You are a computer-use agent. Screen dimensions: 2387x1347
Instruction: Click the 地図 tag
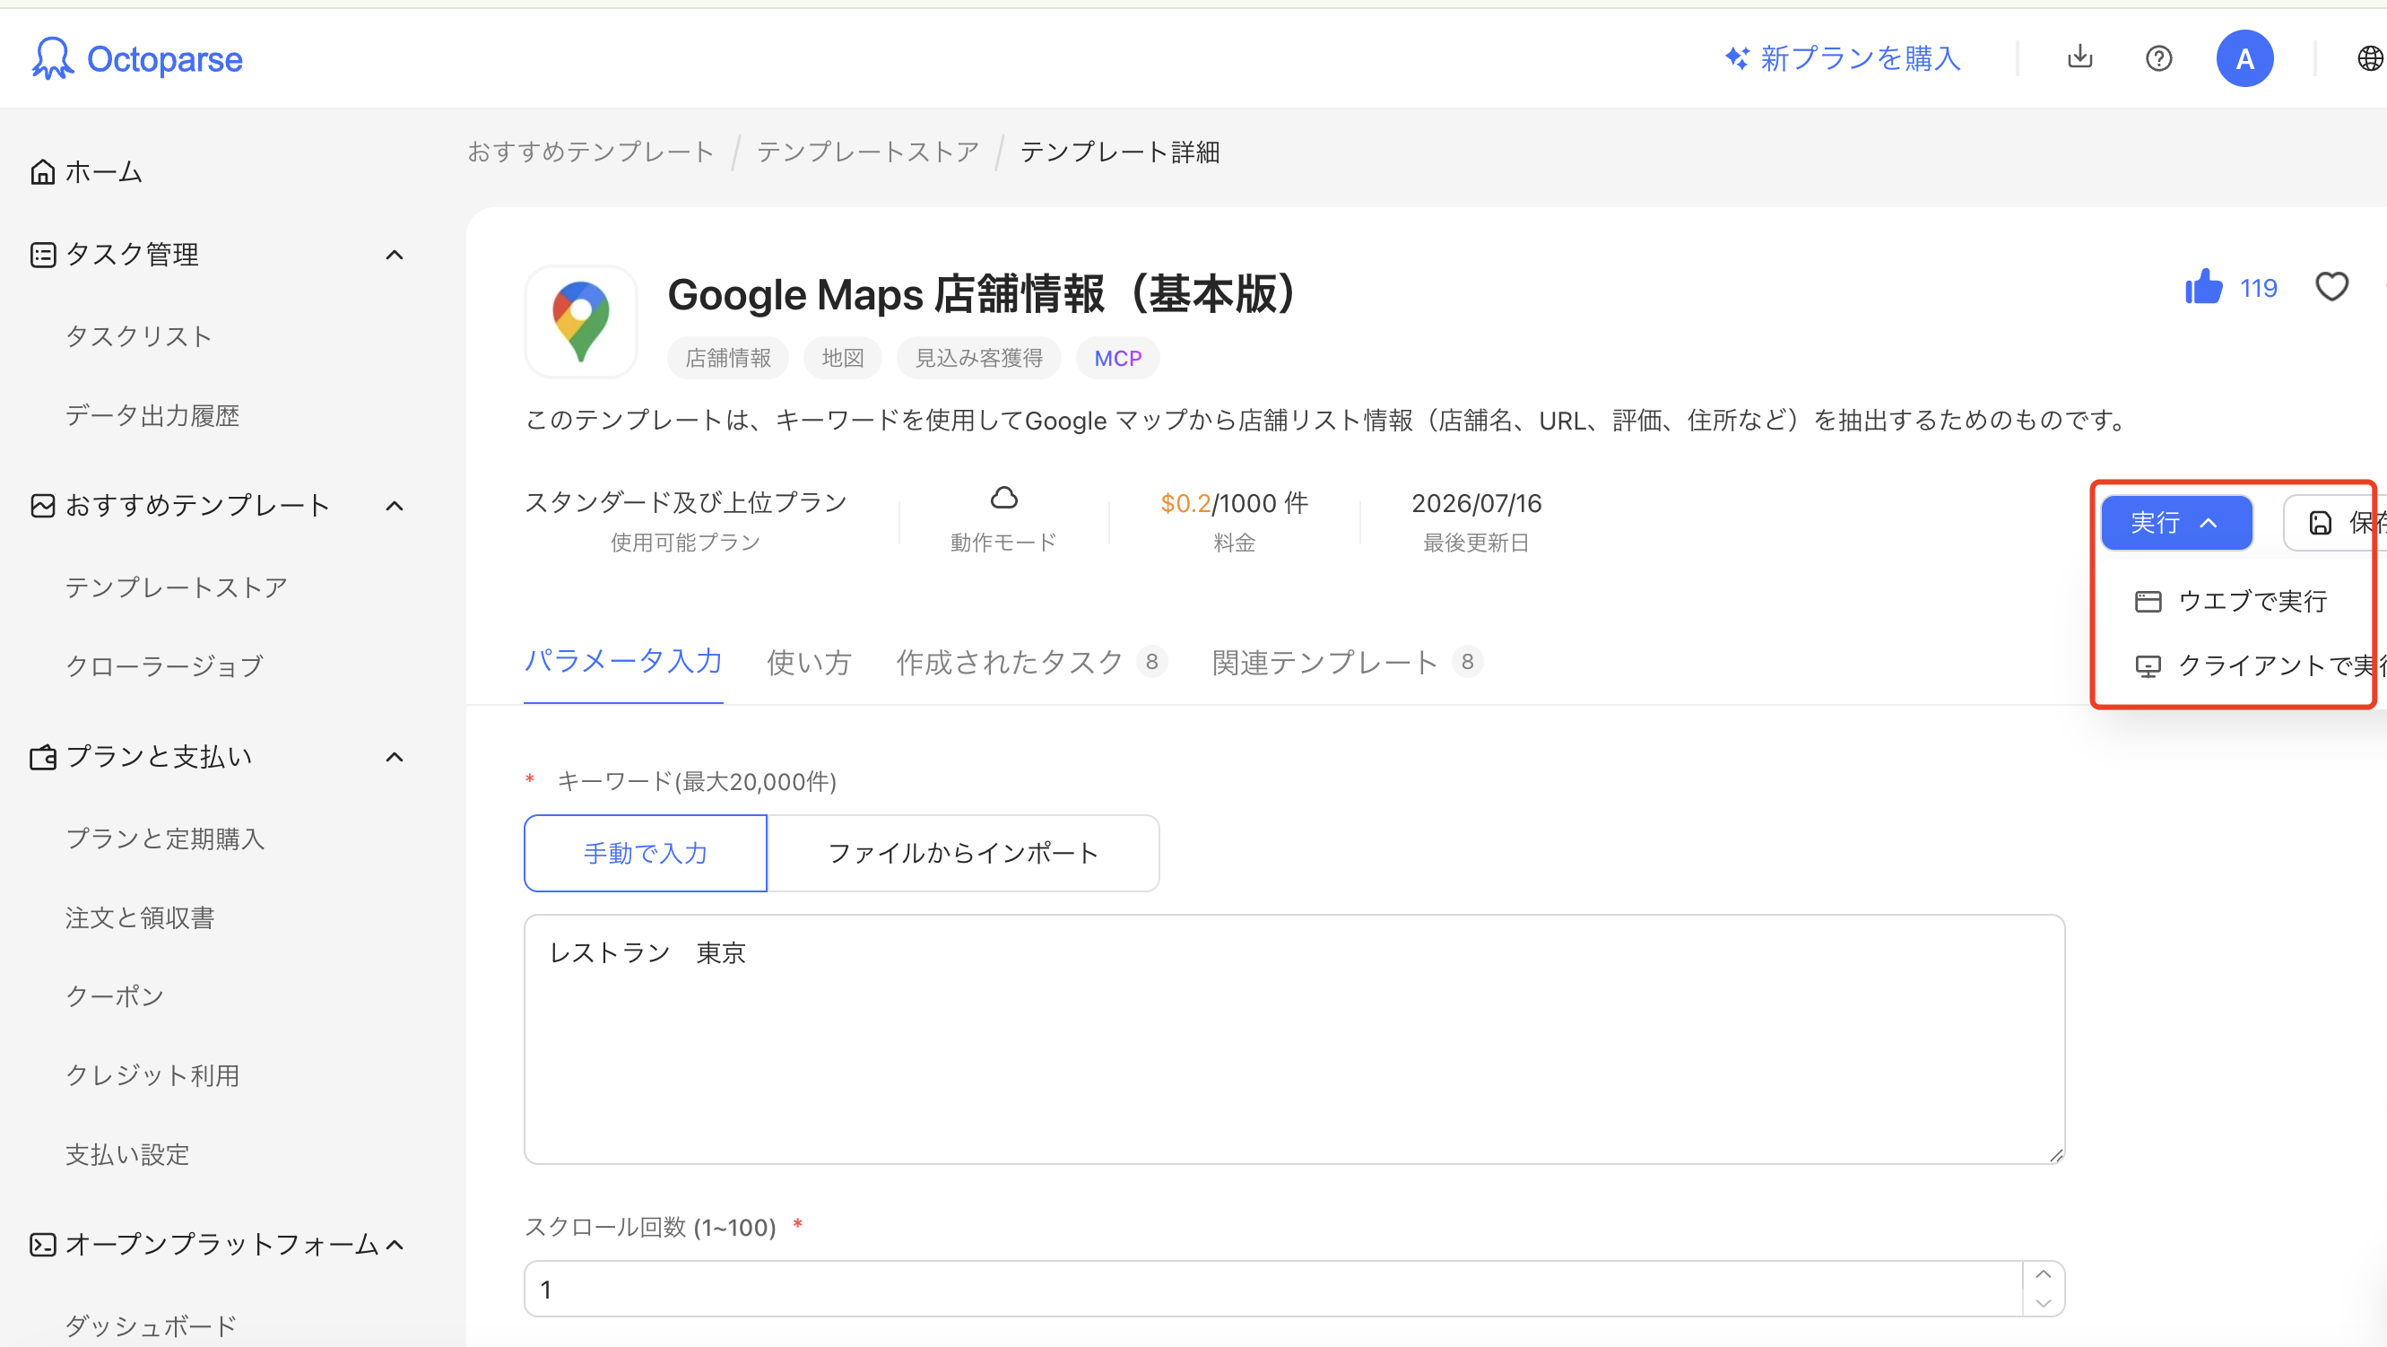842,358
